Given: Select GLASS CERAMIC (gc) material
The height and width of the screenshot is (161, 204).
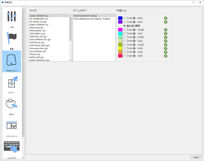Looking at the screenshot, I should point(49,16).
